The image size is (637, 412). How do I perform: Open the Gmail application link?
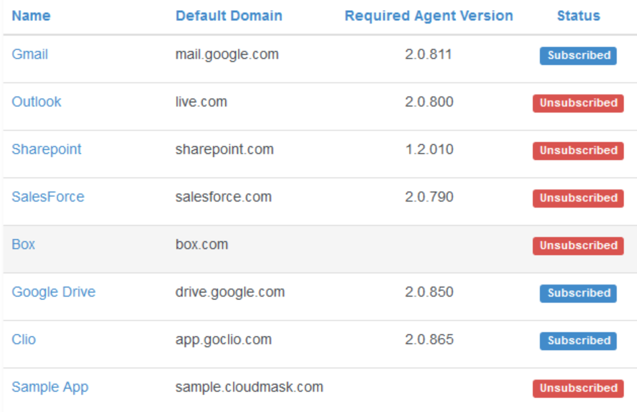pos(30,55)
